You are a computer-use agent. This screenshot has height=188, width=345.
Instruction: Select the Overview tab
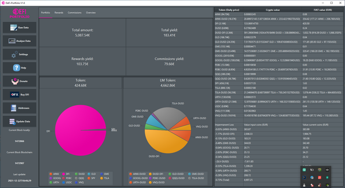click(x=91, y=13)
